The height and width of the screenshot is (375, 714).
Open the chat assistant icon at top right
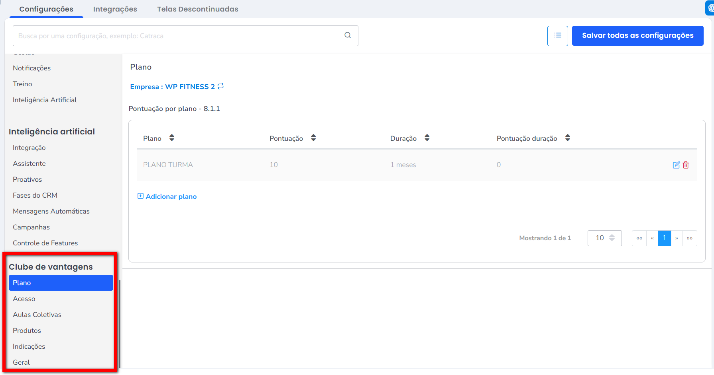710,8
